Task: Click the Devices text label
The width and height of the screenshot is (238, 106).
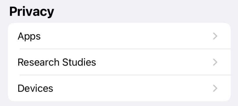Action: pos(35,88)
